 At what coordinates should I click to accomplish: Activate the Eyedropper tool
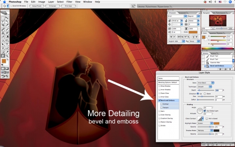click(7, 52)
